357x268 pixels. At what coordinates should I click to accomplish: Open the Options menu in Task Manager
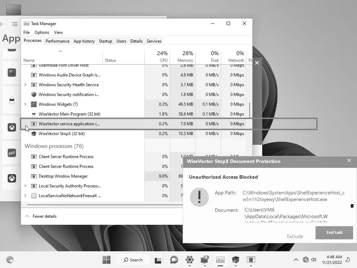pos(42,32)
